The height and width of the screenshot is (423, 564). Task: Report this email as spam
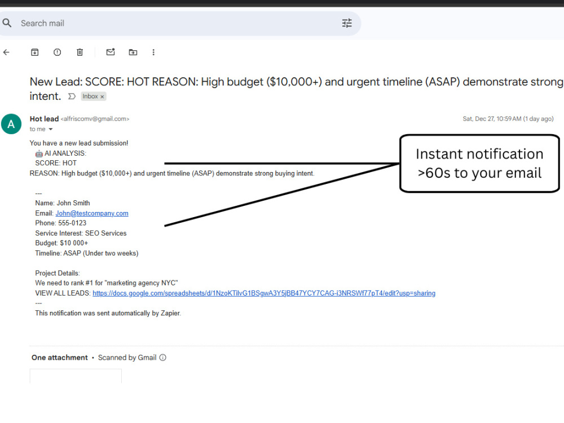(x=57, y=52)
